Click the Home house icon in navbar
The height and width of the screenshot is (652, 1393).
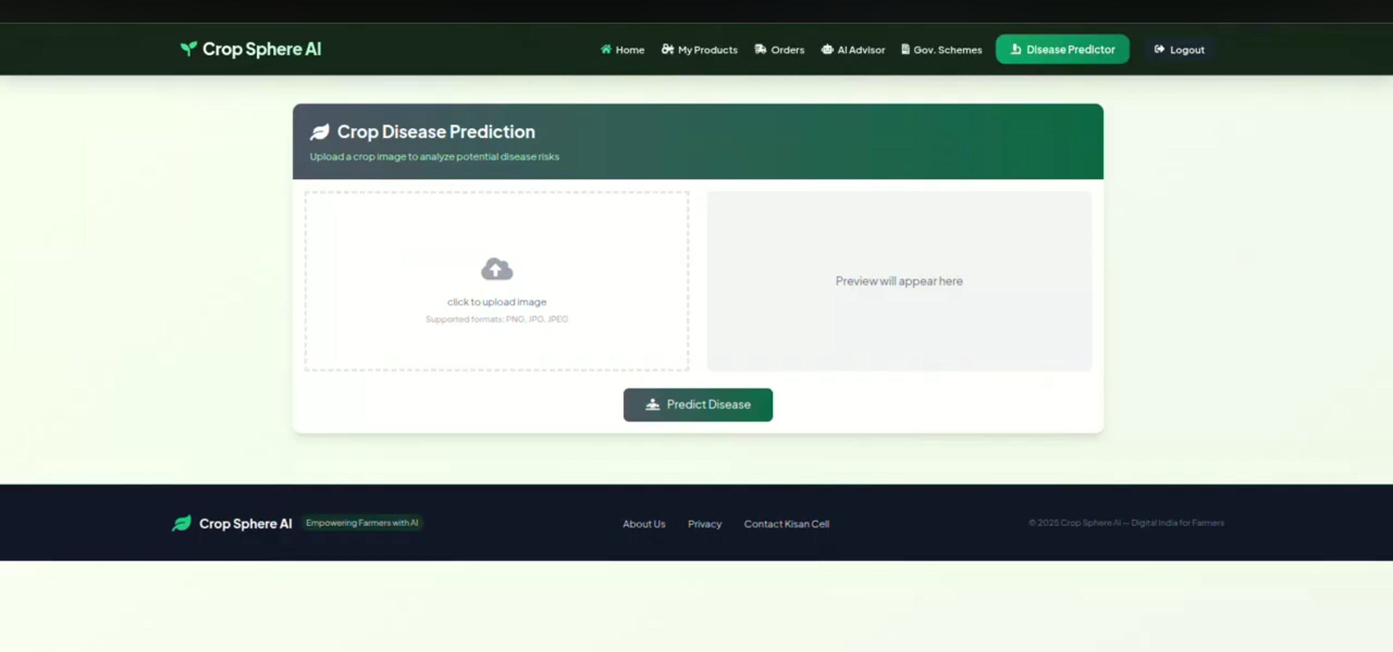(x=606, y=49)
